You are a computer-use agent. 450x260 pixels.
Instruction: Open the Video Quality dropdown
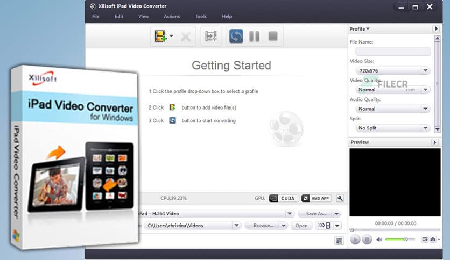click(393, 90)
